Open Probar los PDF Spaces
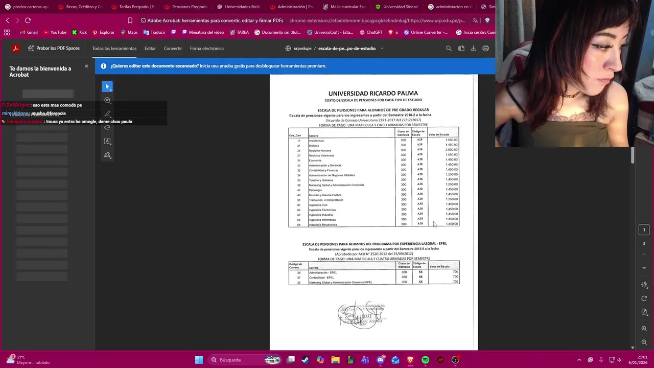 54,49
